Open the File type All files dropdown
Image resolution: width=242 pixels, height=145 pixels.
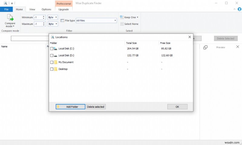click(x=96, y=20)
